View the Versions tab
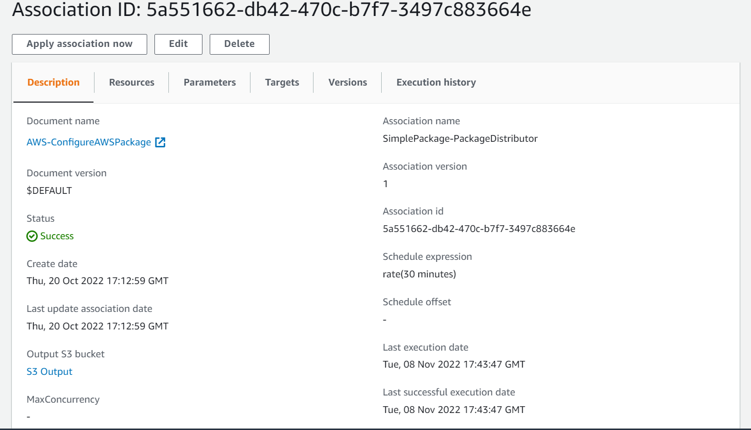Image resolution: width=751 pixels, height=430 pixels. 347,82
